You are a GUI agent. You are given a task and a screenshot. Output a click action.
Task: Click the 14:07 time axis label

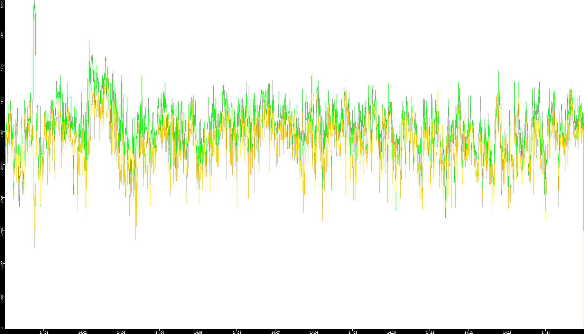coord(275,332)
